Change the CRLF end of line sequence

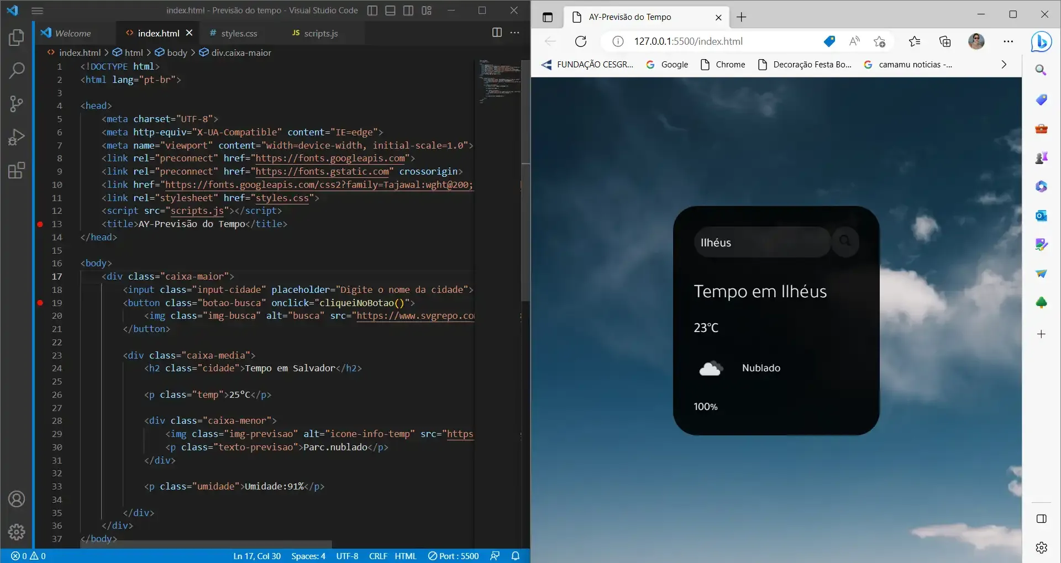tap(378, 556)
